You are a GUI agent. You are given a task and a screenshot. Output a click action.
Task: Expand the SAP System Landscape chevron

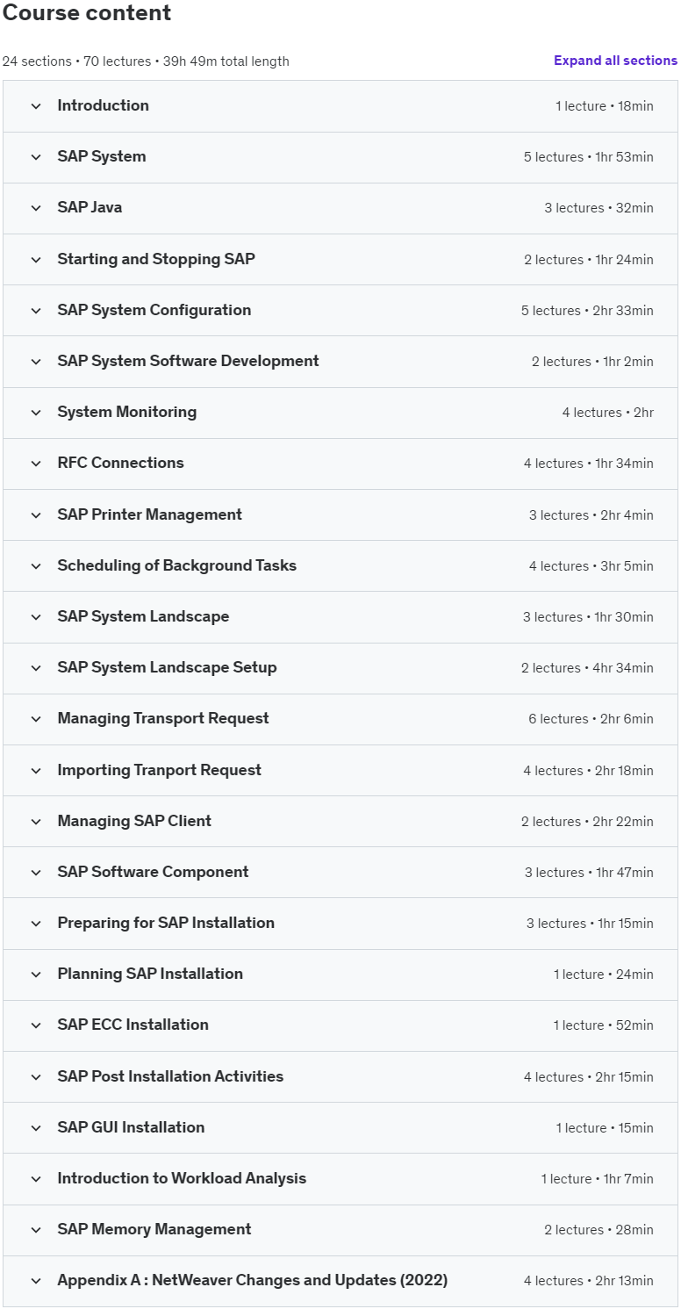[36, 617]
